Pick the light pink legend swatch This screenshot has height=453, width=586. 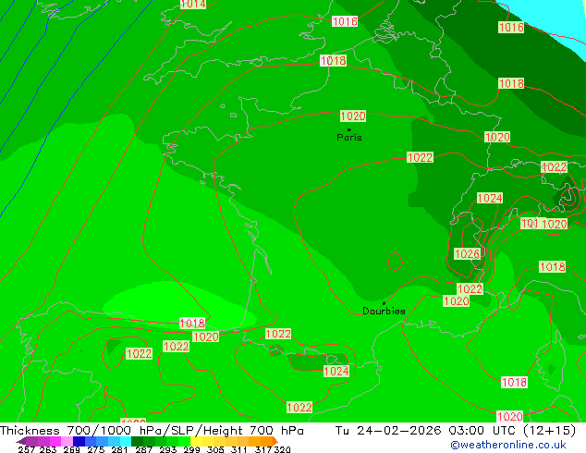point(67,441)
